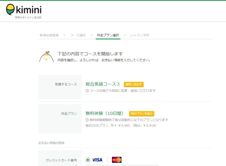
Task: Click the 他のプランを選ぶ button
Action: [142, 114]
